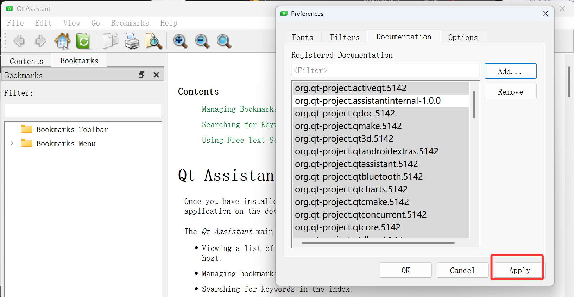Open the Searching for Keywords link

click(239, 124)
